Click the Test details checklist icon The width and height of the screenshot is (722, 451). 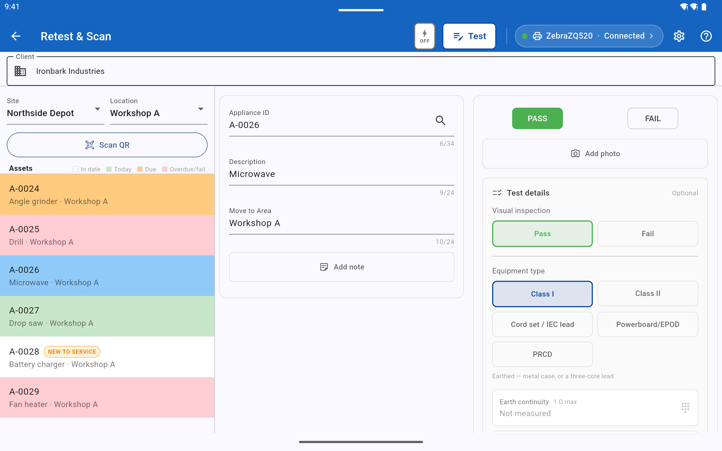click(x=497, y=193)
